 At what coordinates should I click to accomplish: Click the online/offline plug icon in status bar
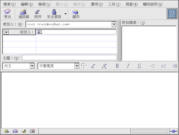pyautogui.click(x=173, y=131)
